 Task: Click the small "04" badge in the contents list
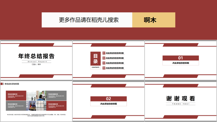pyautogui.click(x=104, y=68)
